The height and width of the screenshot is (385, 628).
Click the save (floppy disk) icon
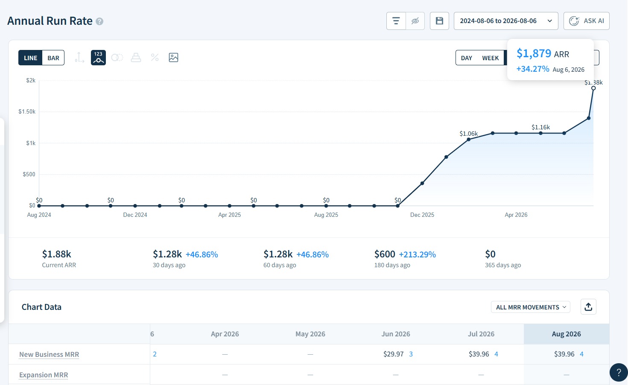[x=439, y=21]
